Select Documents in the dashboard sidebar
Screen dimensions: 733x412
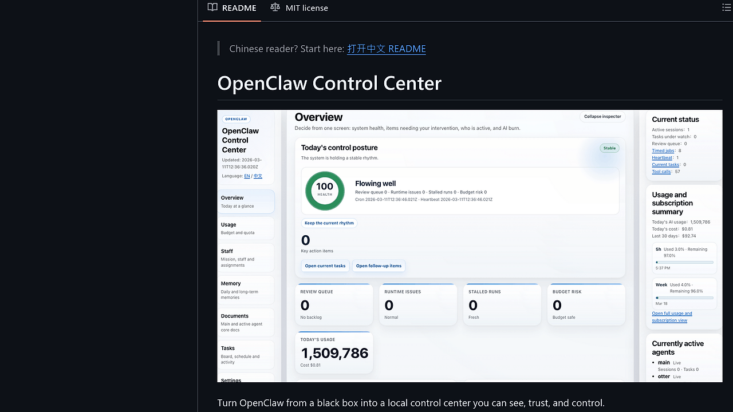[x=246, y=322]
